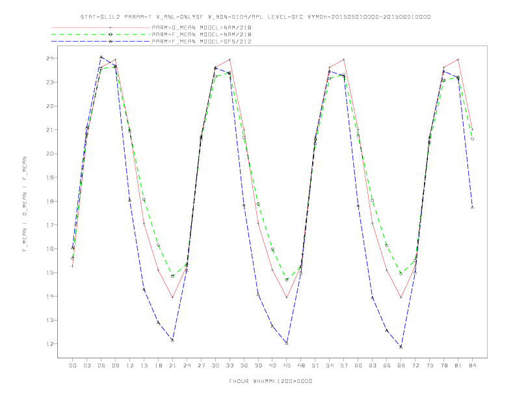
Task: Click blue GFS triangle marker at hour 21 minimum
Action: (x=172, y=340)
